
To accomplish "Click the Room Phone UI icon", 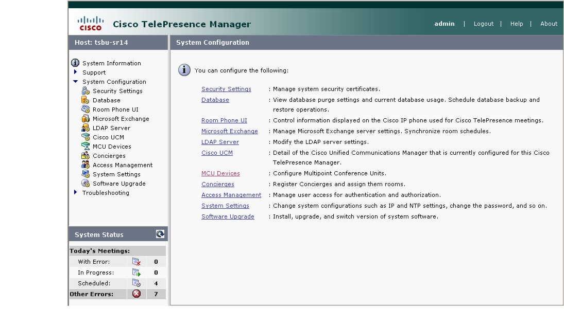I will click(86, 109).
